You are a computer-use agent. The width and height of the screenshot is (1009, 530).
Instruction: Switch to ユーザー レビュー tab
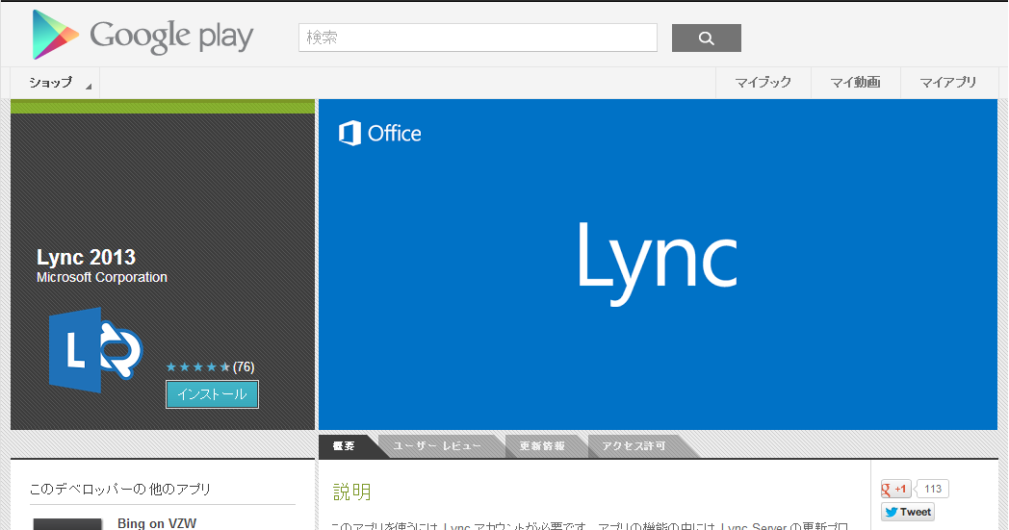[437, 445]
